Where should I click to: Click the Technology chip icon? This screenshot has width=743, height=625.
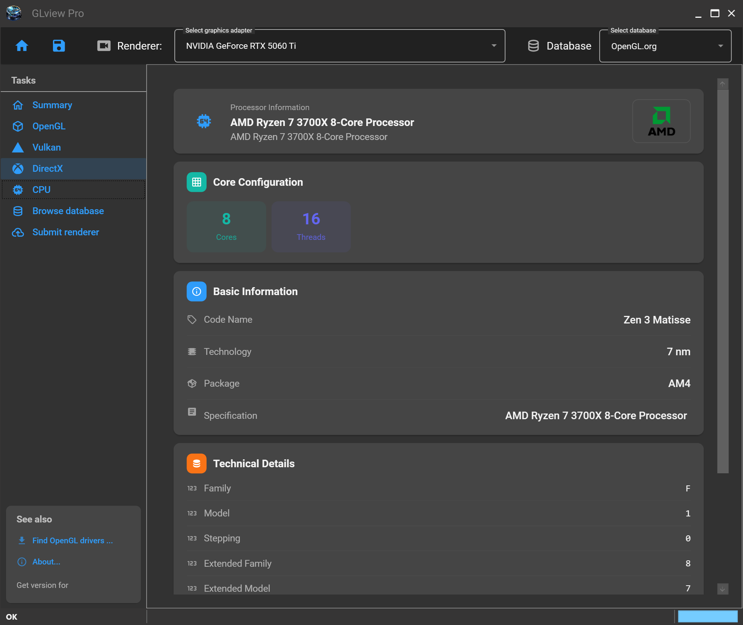pos(192,351)
